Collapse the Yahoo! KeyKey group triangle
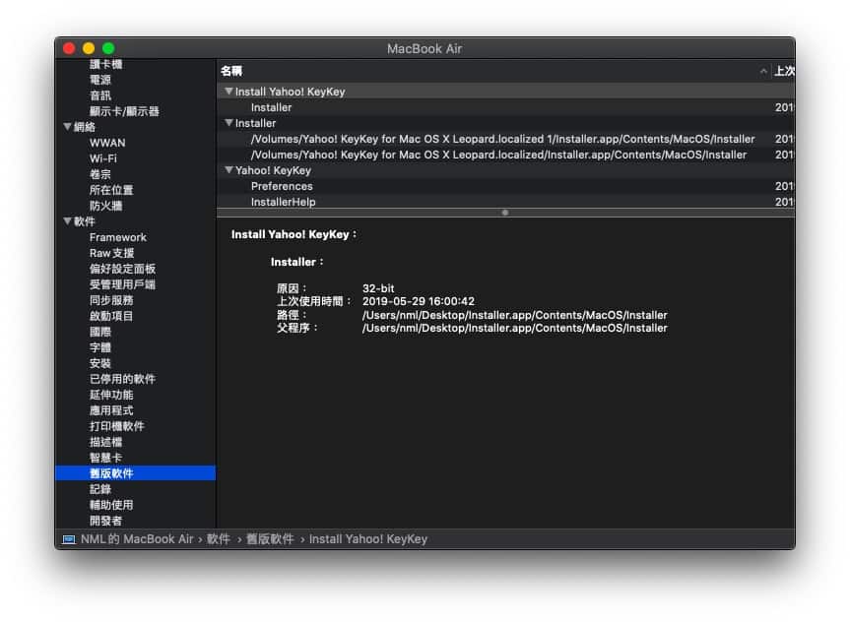This screenshot has width=850, height=622. coord(229,170)
